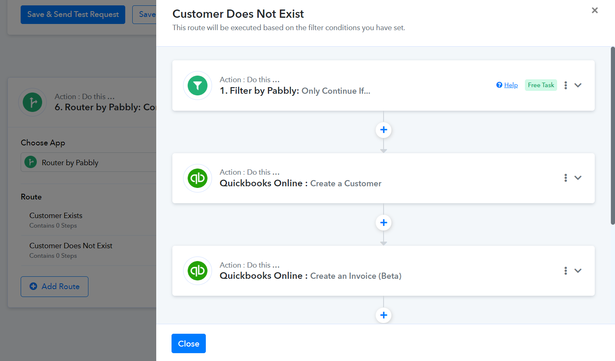Add a step after Create an Invoice
Screen dimensions: 615x361
click(384, 315)
